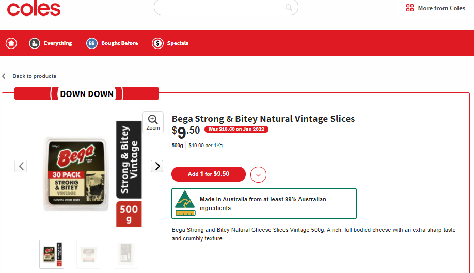Viewport: 474px width, 273px height.
Task: Click the Bought Before BB icon
Action: click(x=91, y=43)
